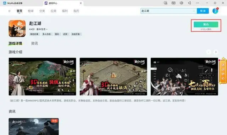Open the 分类 tab

pyautogui.click(x=42, y=11)
